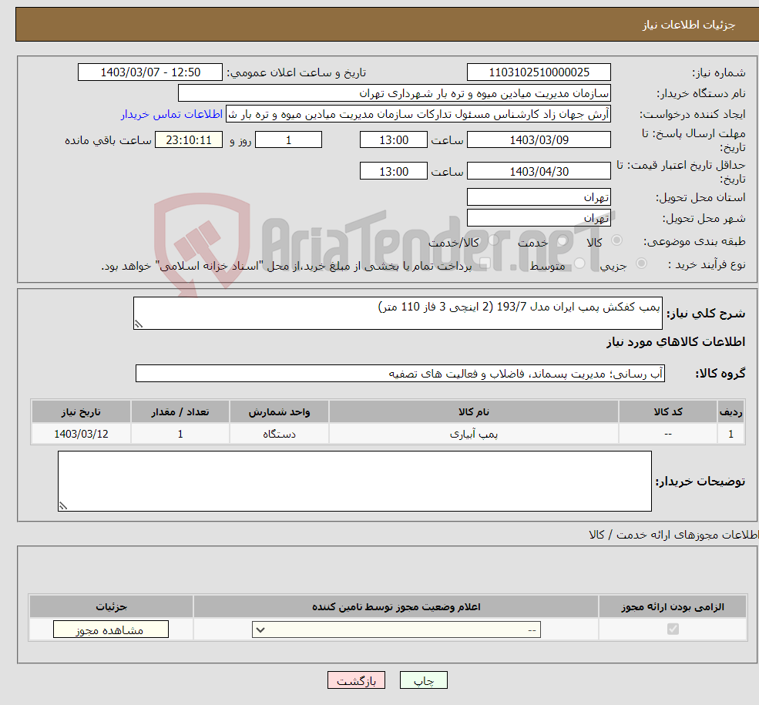Click the need number field 1103102510000025
759x705 pixels.
pos(539,72)
